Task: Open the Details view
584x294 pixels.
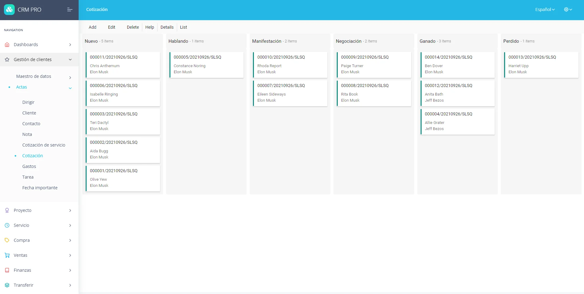Action: pos(167,27)
